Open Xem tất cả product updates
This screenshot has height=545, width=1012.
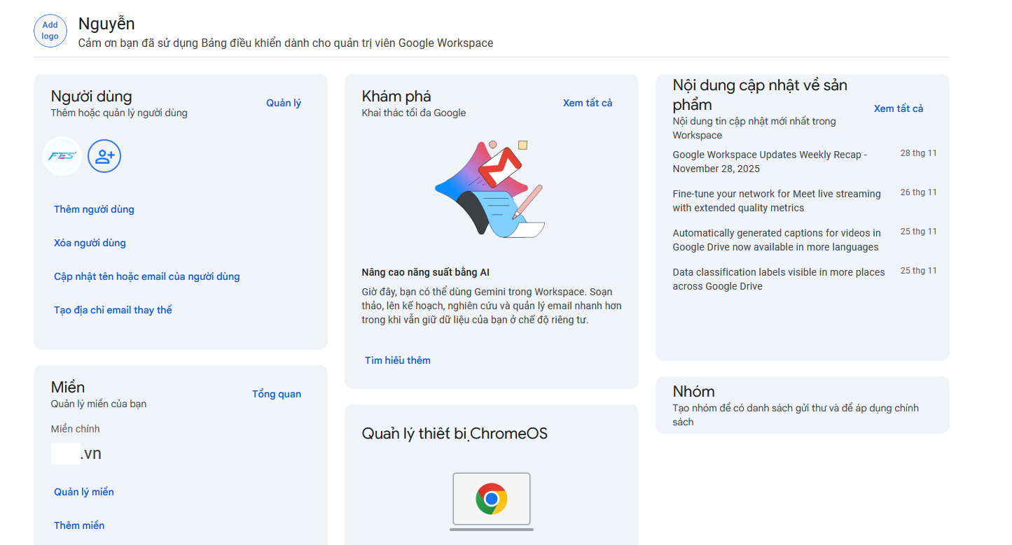pos(899,108)
